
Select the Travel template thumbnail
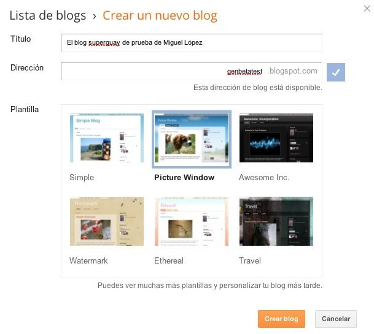[x=276, y=221]
